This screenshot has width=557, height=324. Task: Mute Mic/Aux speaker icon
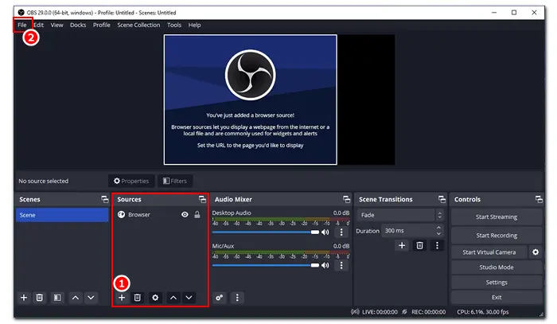(x=325, y=265)
